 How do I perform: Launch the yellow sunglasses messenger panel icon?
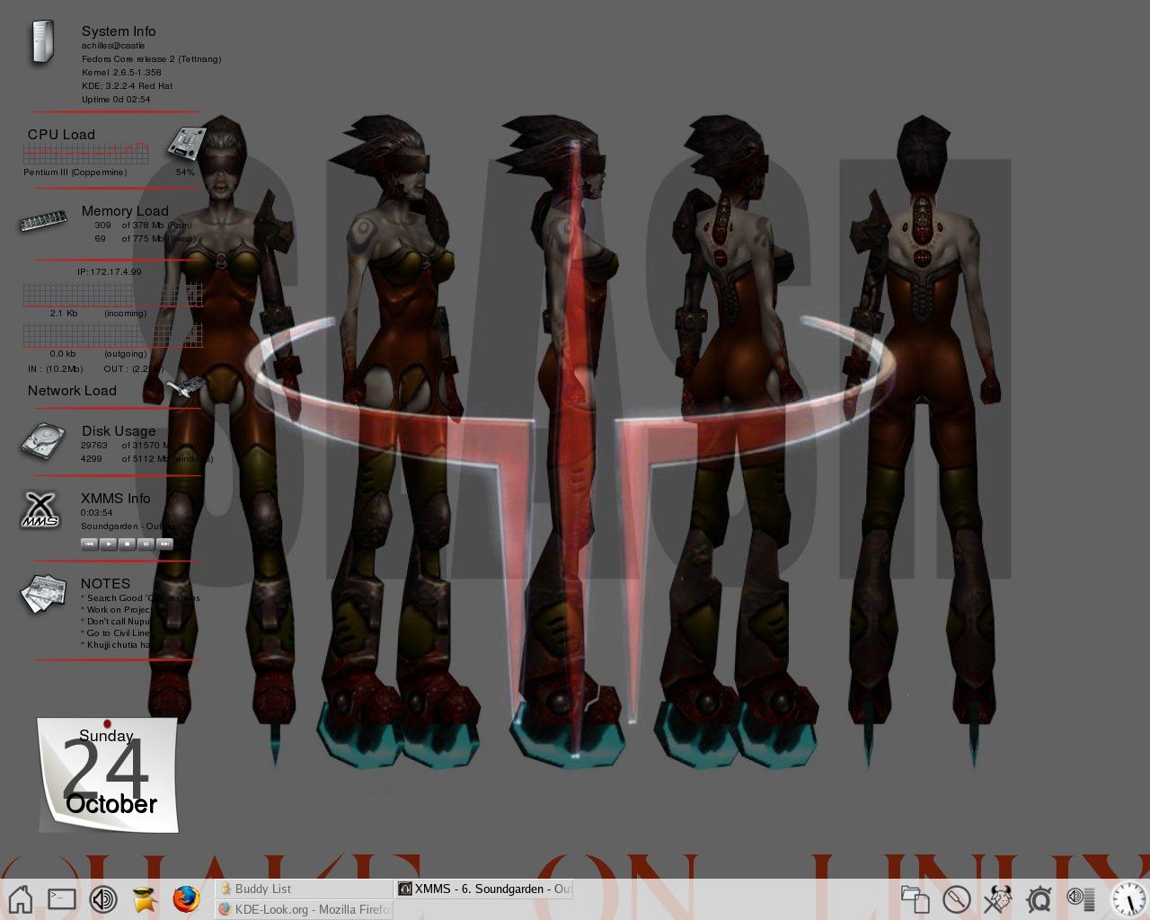point(145,898)
